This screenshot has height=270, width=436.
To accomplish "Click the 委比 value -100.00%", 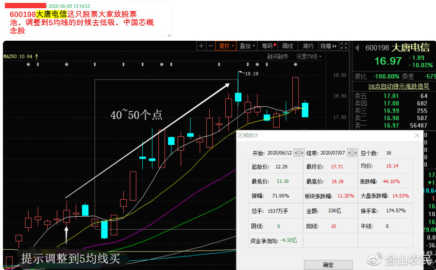I will (x=386, y=76).
